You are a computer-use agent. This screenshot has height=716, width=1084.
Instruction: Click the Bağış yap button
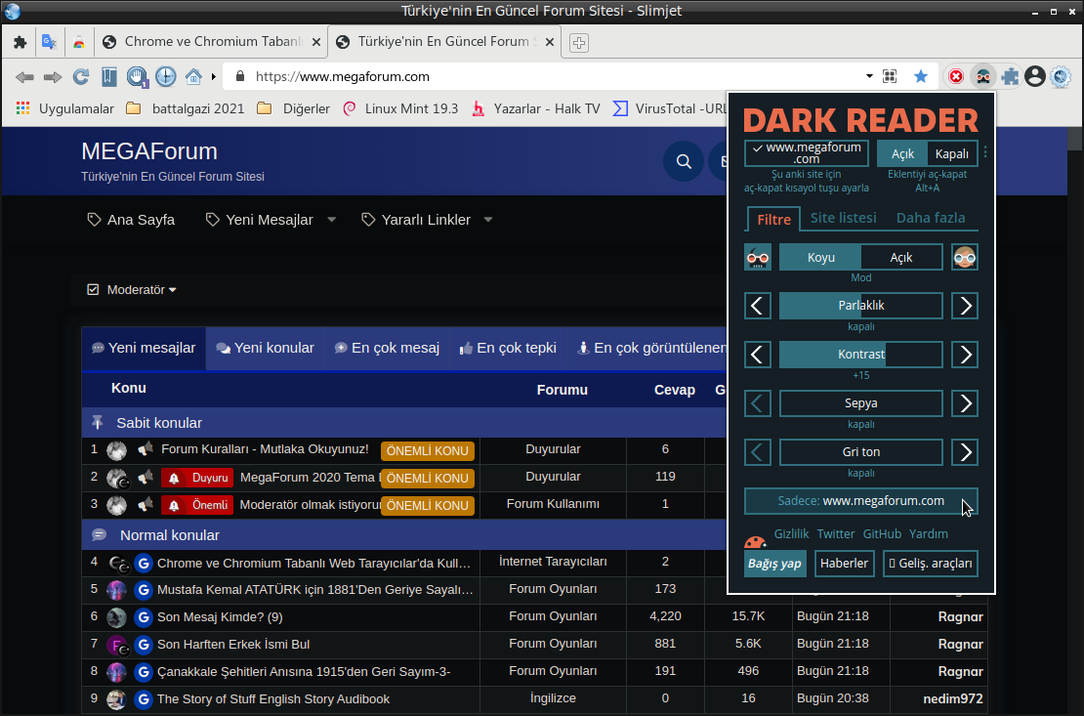pyautogui.click(x=775, y=564)
